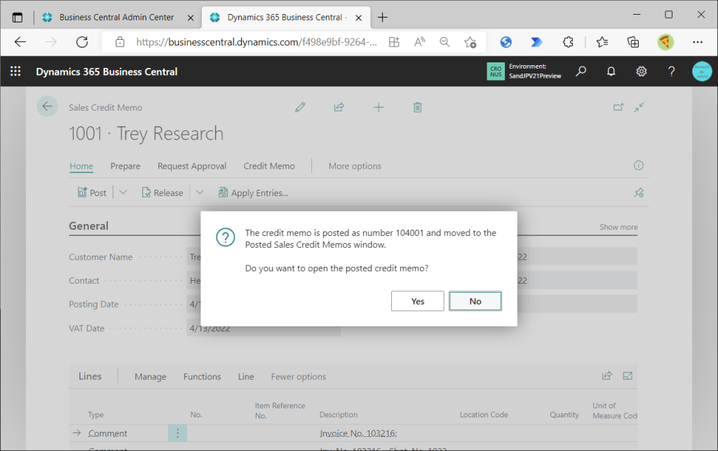The image size is (718, 451).
Task: Click the browser back arrow
Action: (x=20, y=42)
